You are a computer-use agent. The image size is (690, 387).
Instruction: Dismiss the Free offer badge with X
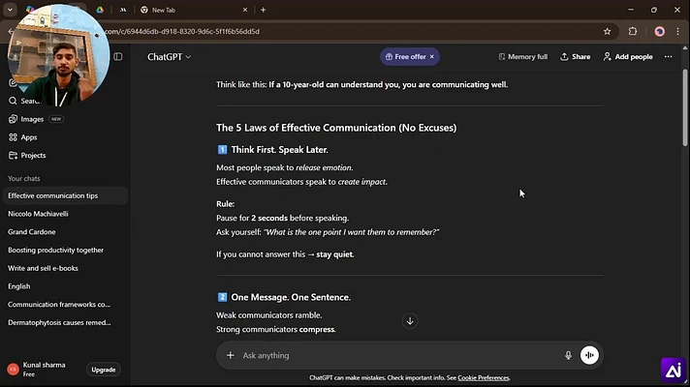(x=432, y=57)
